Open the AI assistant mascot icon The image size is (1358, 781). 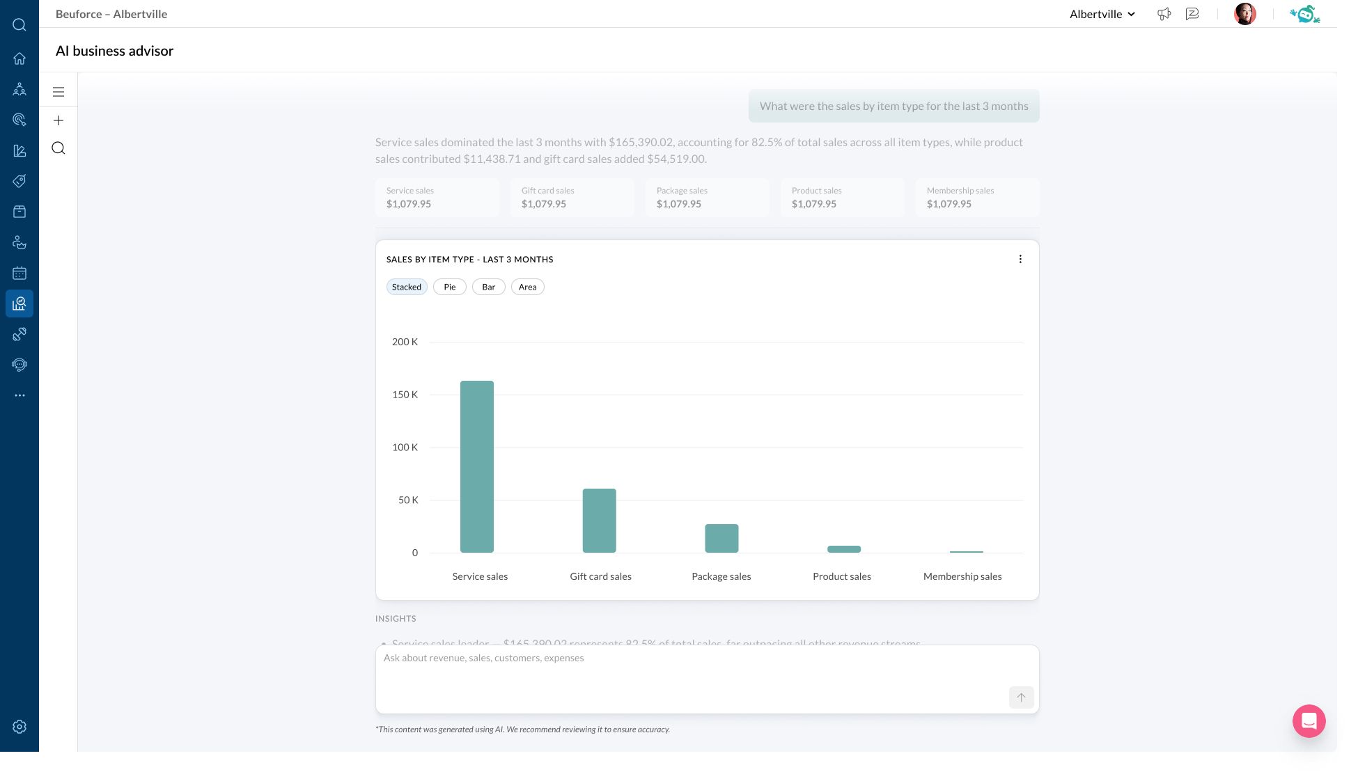(x=1304, y=14)
